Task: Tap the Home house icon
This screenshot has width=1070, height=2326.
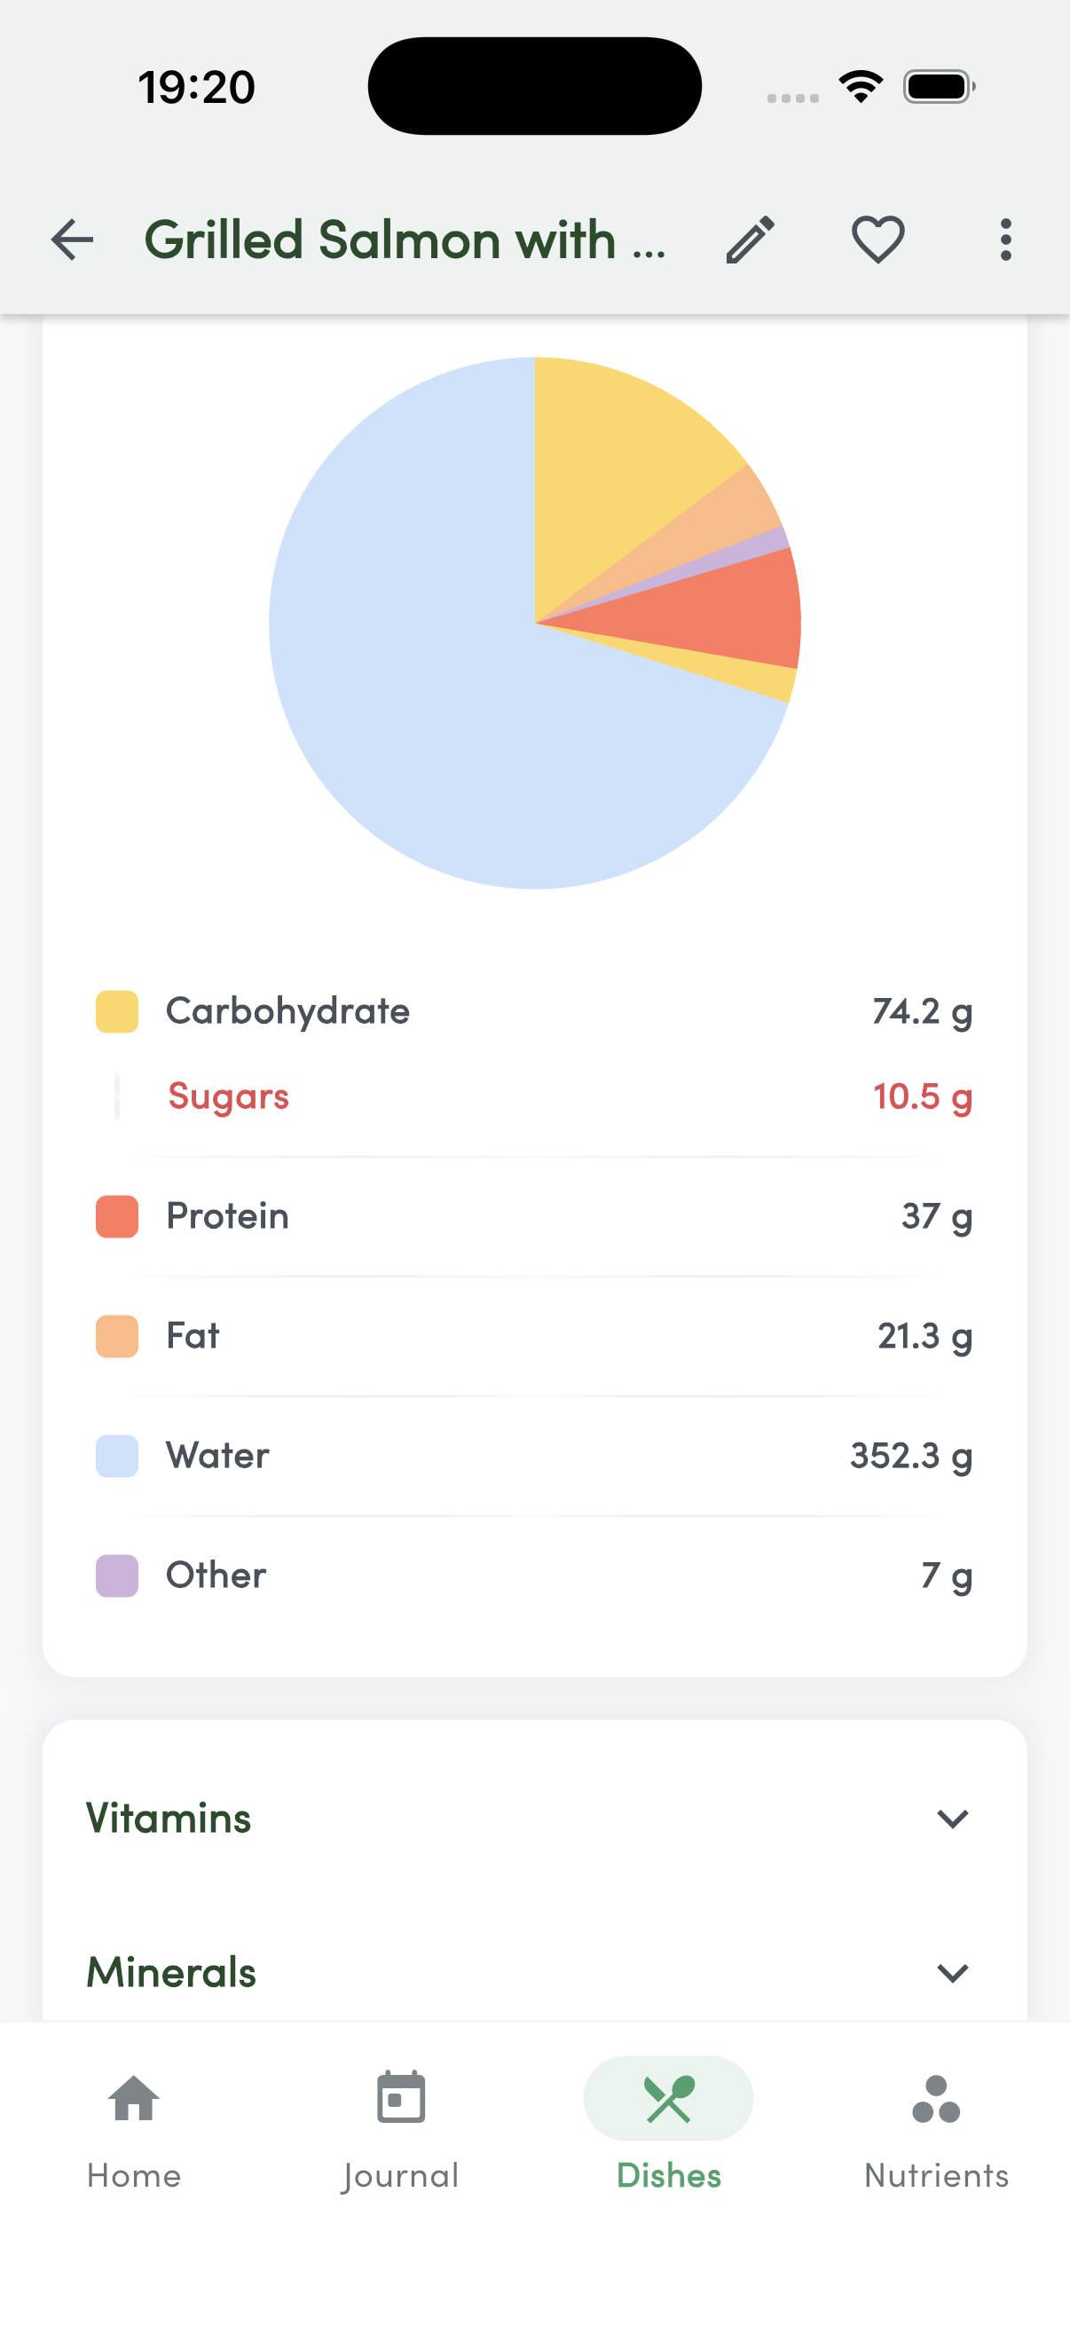Action: (x=134, y=2099)
